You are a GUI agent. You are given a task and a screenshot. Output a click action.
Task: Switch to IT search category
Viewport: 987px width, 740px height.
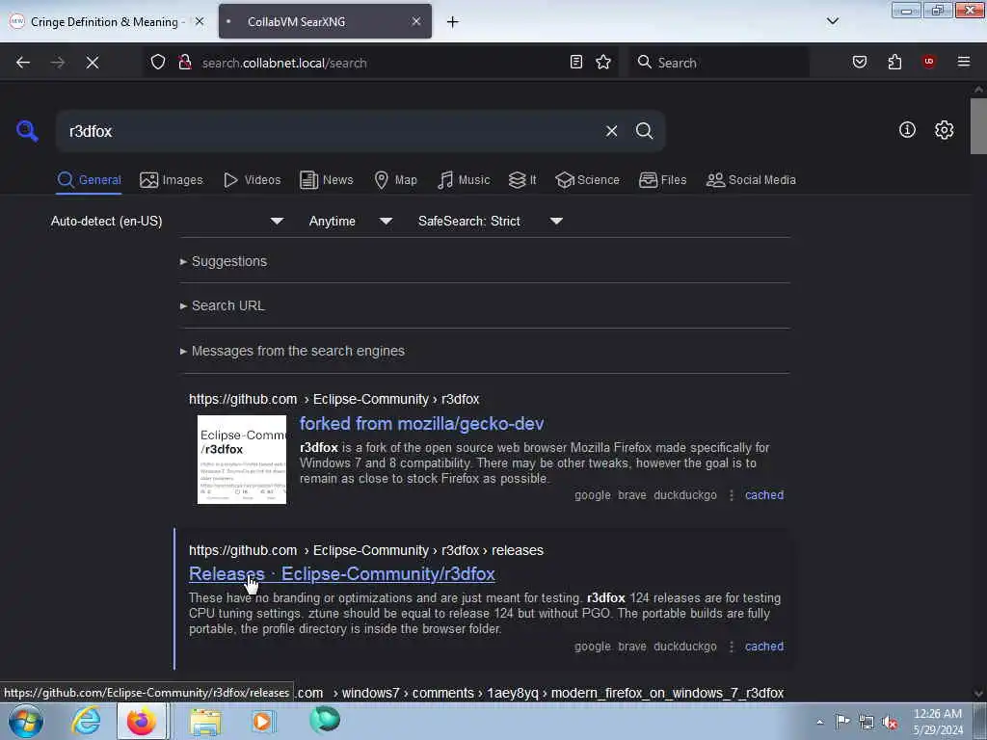[x=522, y=180]
